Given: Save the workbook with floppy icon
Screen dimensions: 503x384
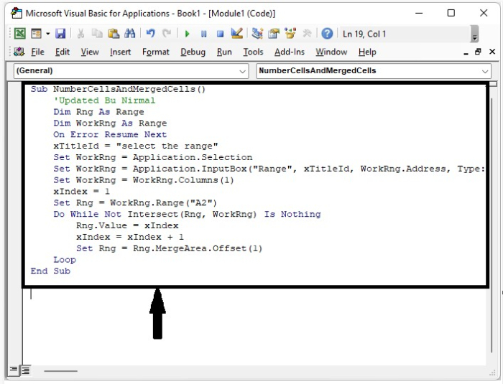Looking at the screenshot, I should pos(60,33).
